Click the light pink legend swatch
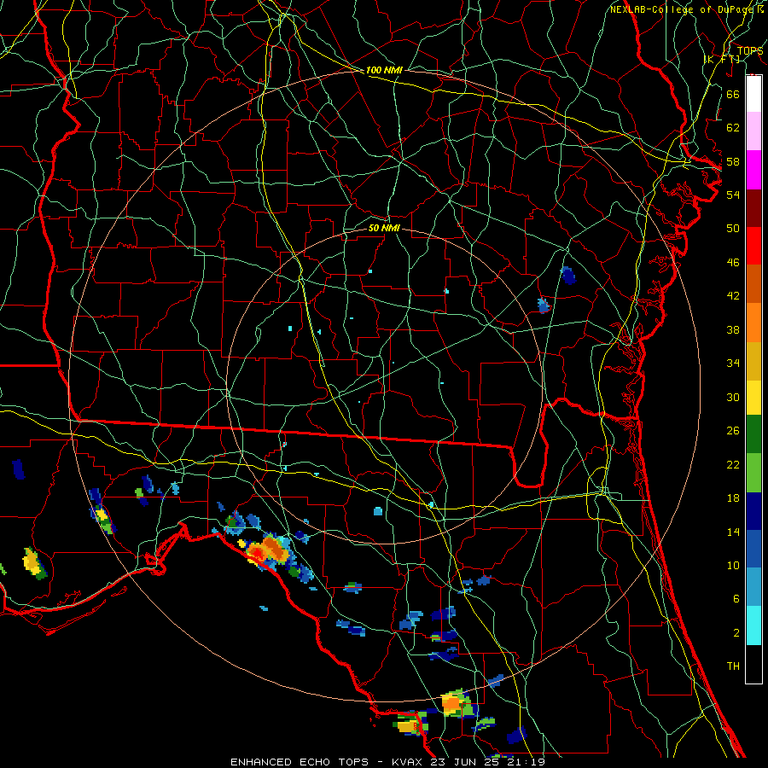Viewport: 768px width, 768px height. [753, 131]
